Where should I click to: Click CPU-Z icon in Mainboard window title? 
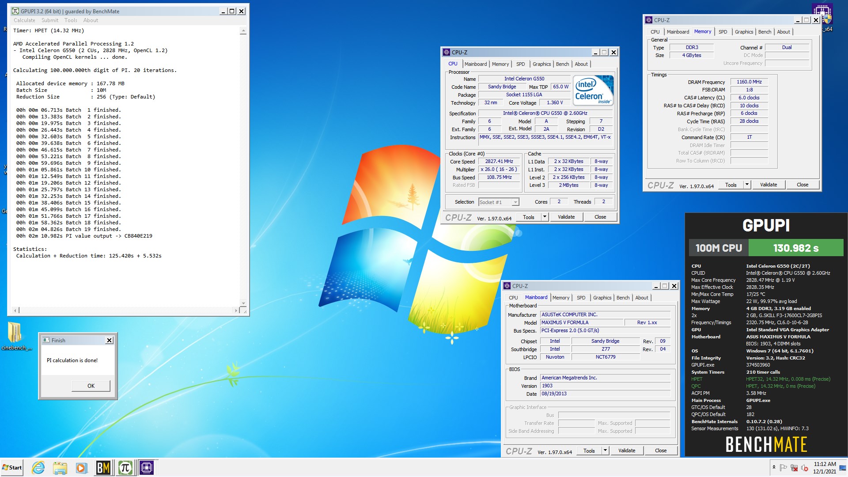click(x=507, y=286)
